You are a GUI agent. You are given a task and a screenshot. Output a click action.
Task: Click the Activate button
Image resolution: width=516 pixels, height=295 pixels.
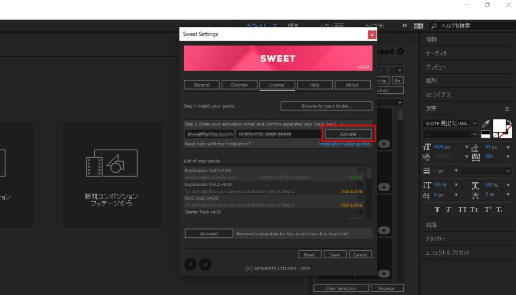point(348,134)
